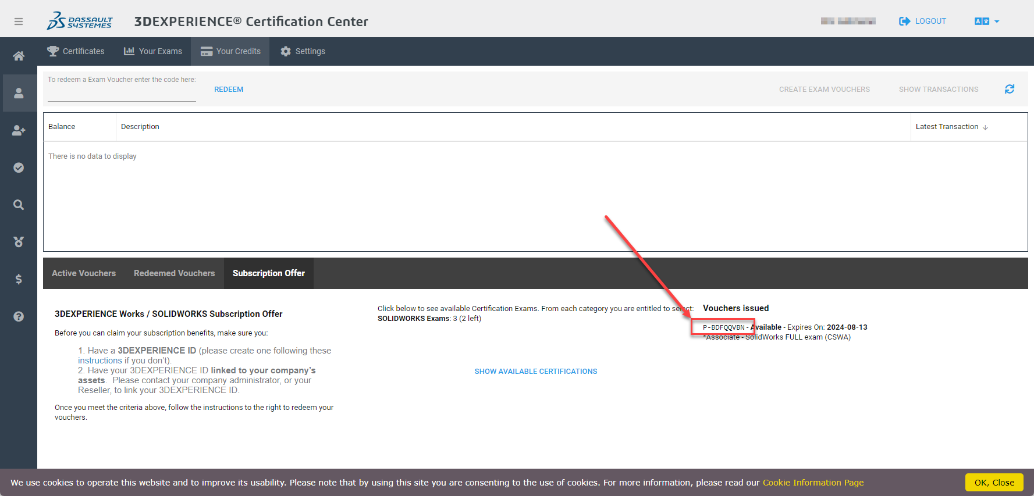Focus the exam voucher code field
Viewport: 1034px width, 496px height.
(x=122, y=94)
